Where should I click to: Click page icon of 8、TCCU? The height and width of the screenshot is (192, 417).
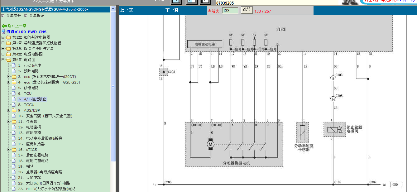tap(14, 105)
